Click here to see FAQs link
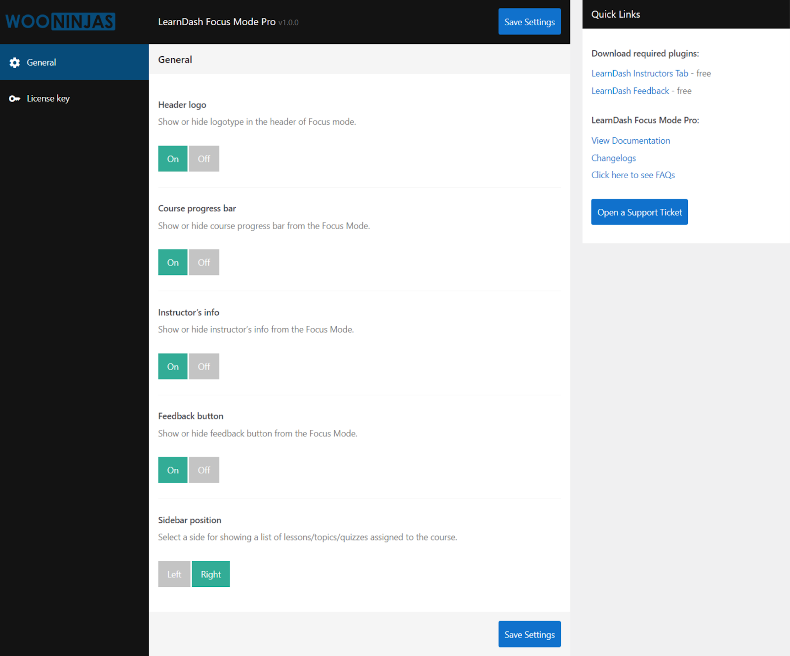Image resolution: width=790 pixels, height=656 pixels. point(633,175)
